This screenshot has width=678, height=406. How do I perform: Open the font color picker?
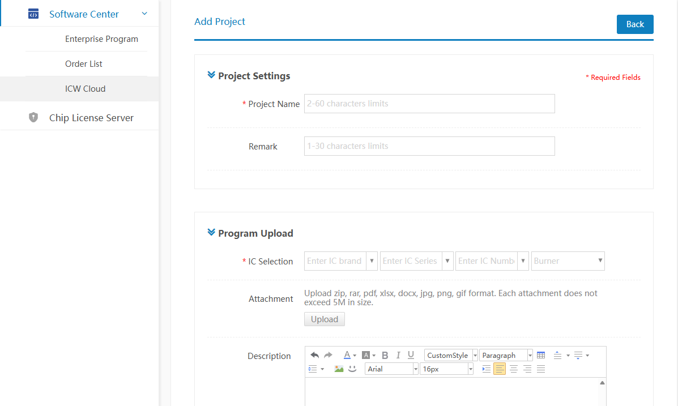347,355
